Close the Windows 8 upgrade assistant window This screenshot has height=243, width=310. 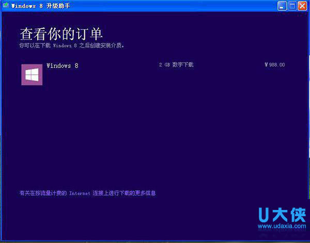click(x=302, y=6)
